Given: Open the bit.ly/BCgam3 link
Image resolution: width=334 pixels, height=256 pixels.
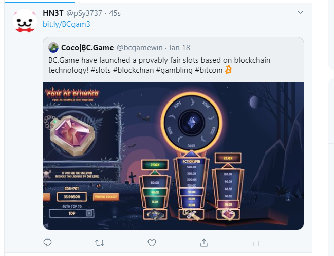Looking at the screenshot, I should tap(66, 24).
